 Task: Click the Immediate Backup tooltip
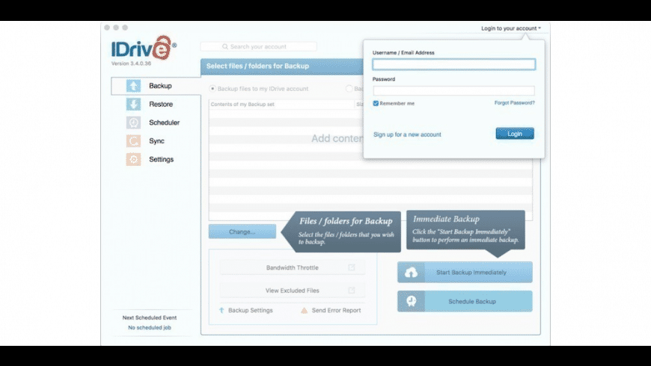pyautogui.click(x=466, y=231)
